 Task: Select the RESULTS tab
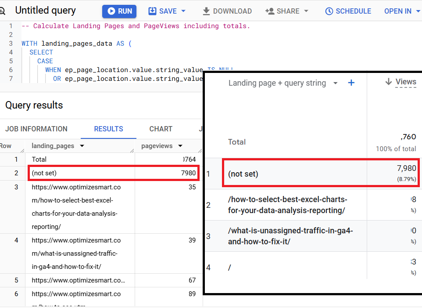point(108,129)
